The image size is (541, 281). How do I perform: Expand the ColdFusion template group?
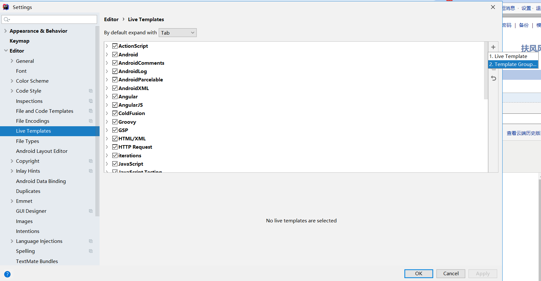(107, 113)
